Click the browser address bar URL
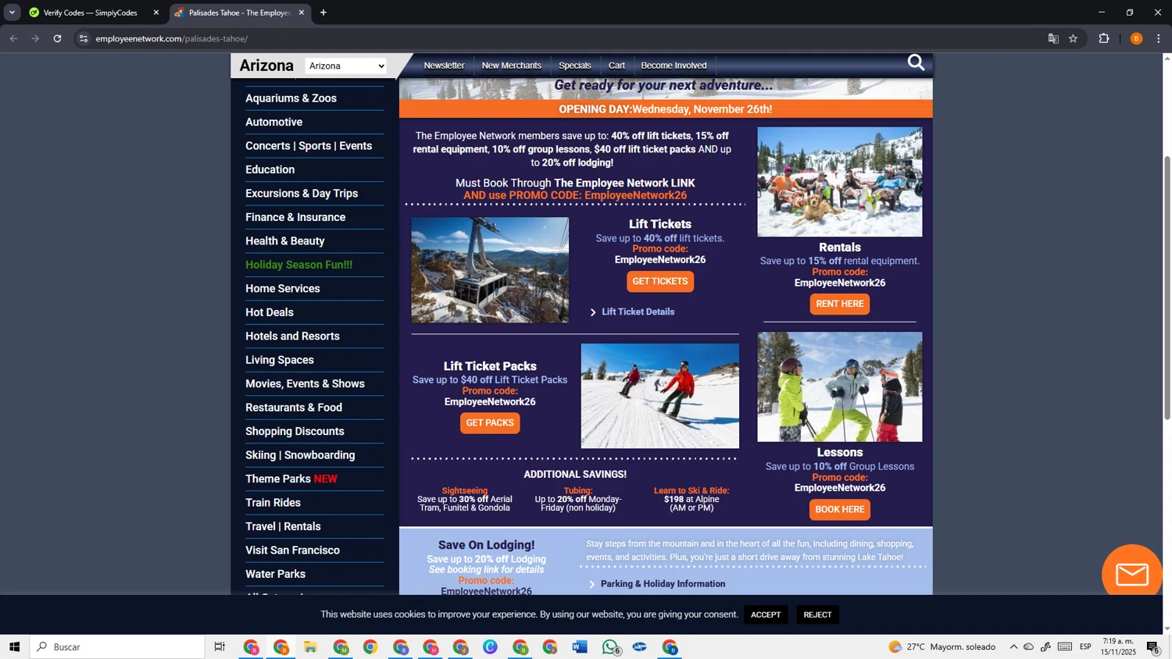The width and height of the screenshot is (1172, 659). coord(172,38)
